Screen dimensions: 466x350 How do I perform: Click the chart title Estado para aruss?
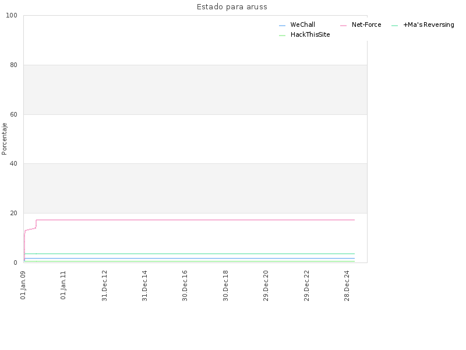tap(232, 7)
